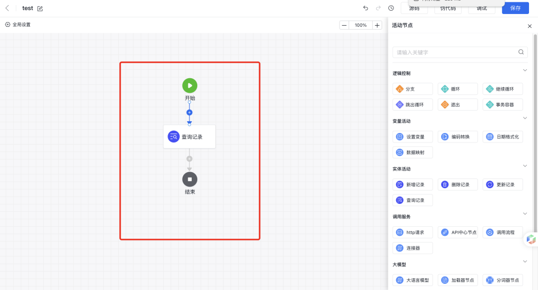Click the green 开始 start node

pyautogui.click(x=189, y=85)
